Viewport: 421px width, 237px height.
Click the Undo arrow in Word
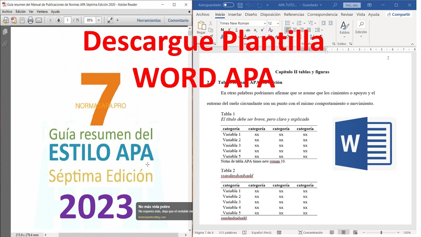click(248, 5)
